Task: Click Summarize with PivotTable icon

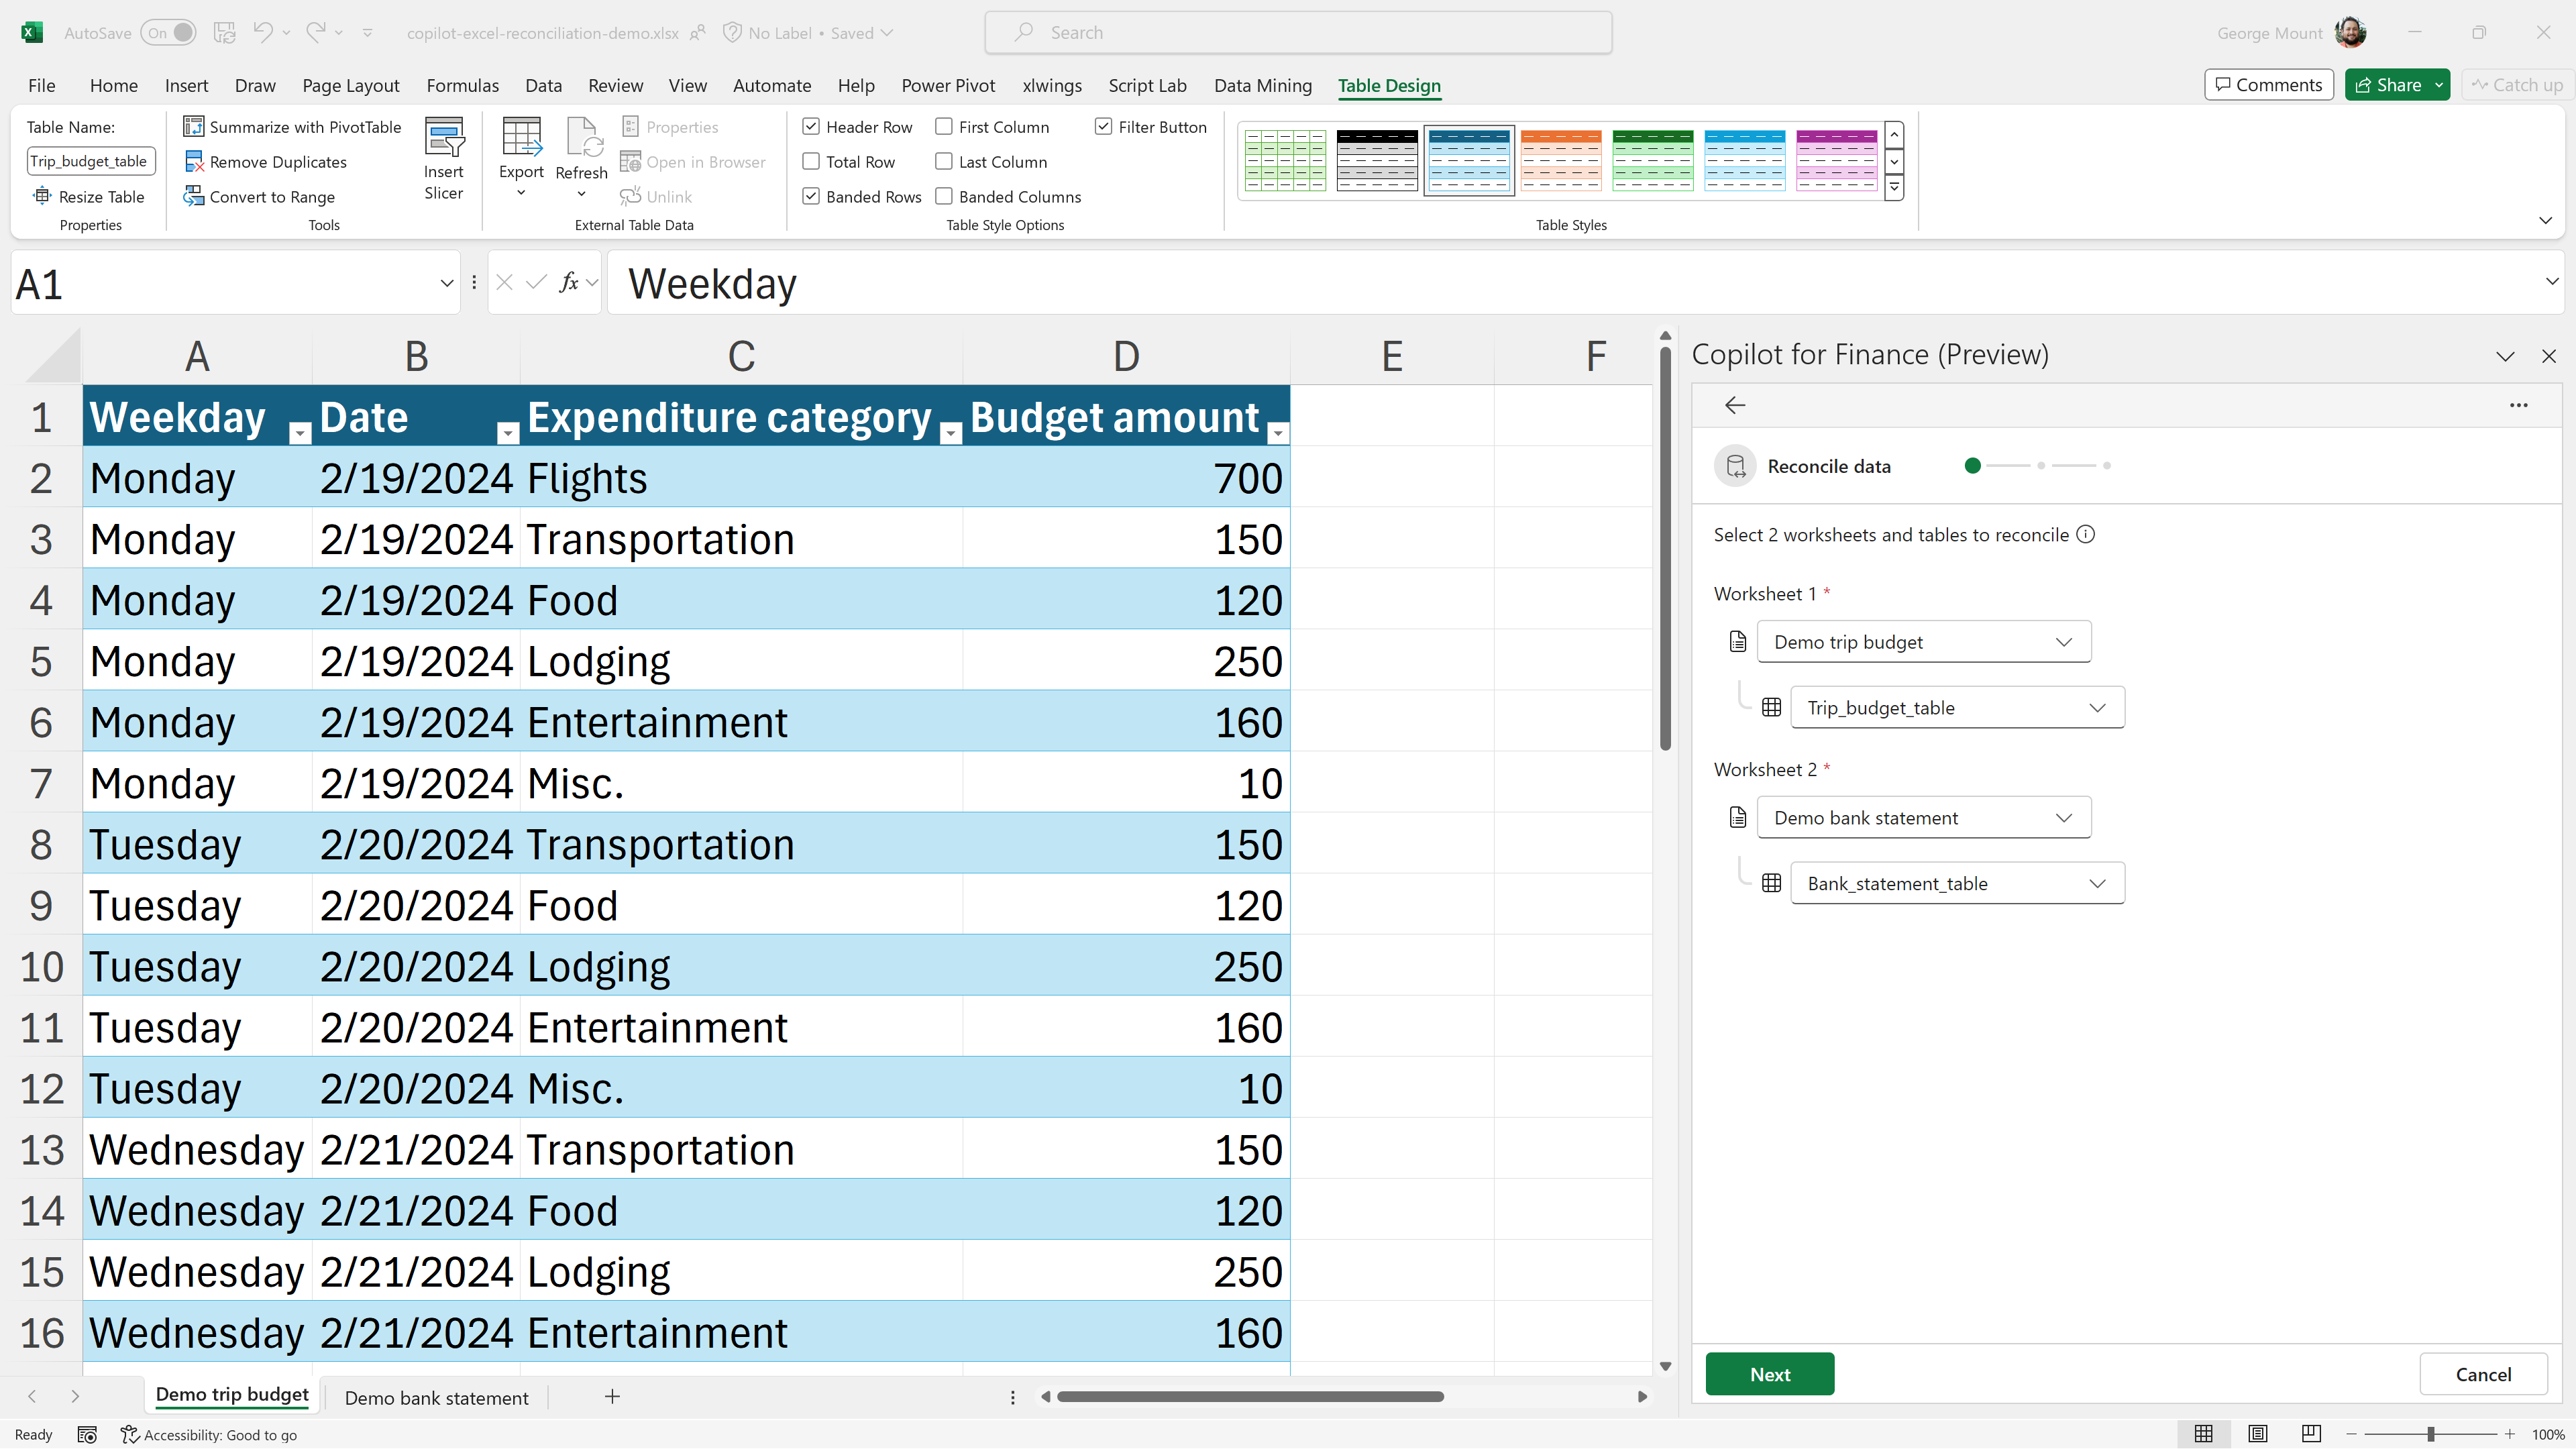Action: [194, 127]
